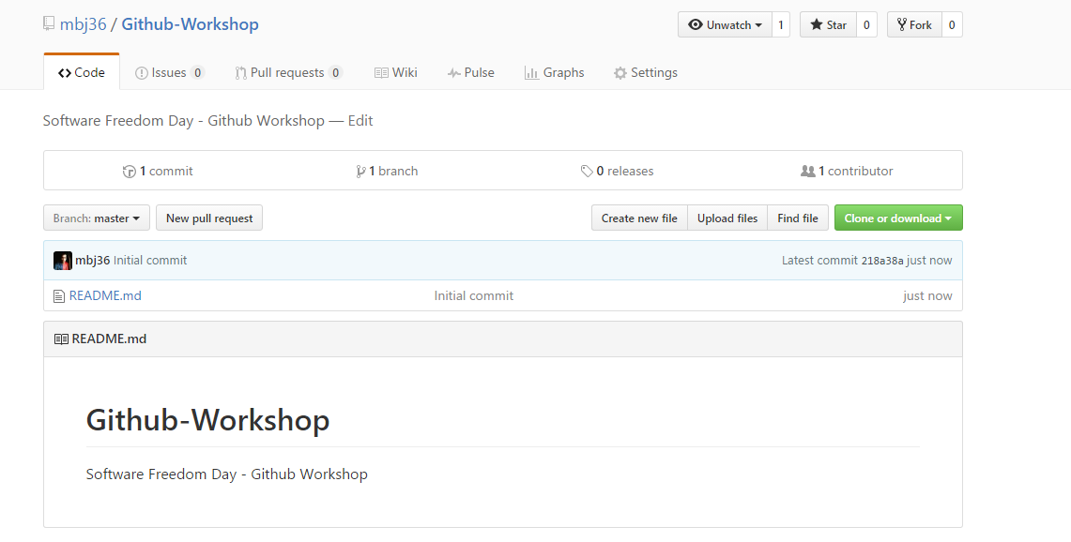Click the Issues exclamation icon
The height and width of the screenshot is (542, 1071).
pyautogui.click(x=142, y=73)
